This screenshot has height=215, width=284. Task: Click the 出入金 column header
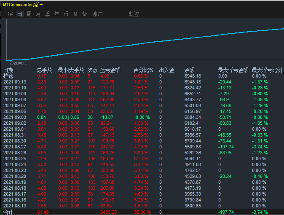coord(166,70)
